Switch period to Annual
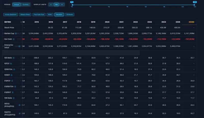 [x=17, y=5]
